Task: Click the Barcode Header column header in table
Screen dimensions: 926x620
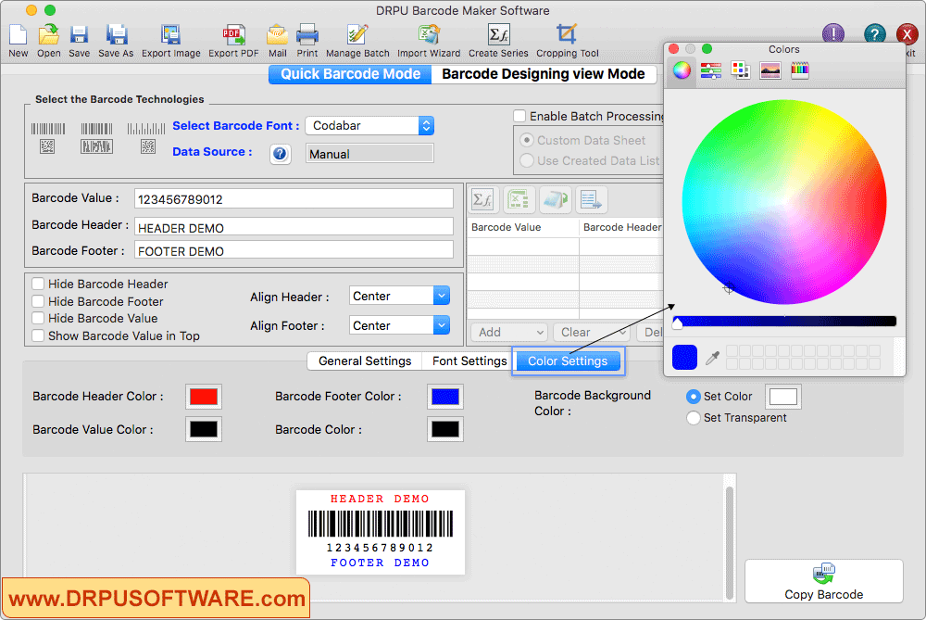Action: pos(622,227)
